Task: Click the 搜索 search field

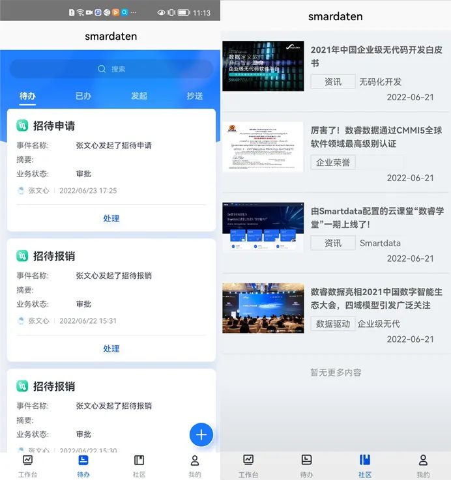Action: [x=111, y=69]
